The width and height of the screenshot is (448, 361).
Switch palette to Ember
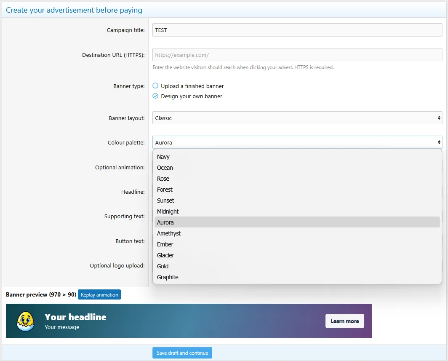coord(297,244)
